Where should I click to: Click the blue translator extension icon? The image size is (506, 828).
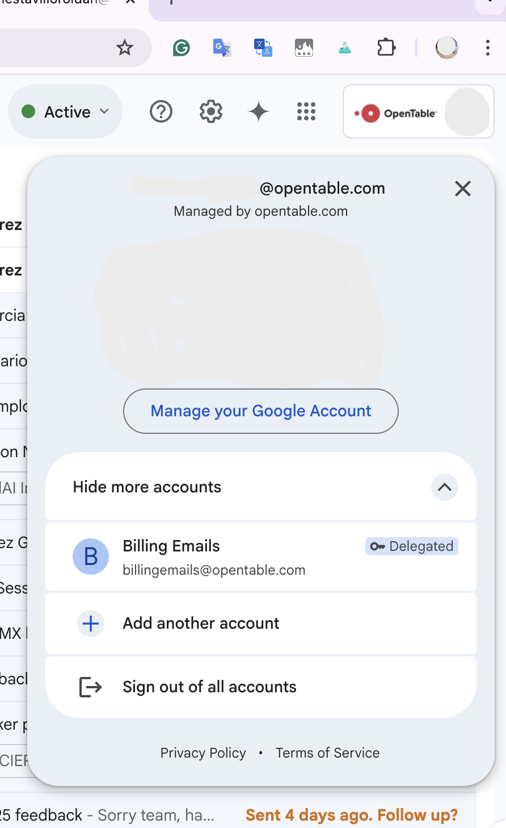(x=263, y=48)
